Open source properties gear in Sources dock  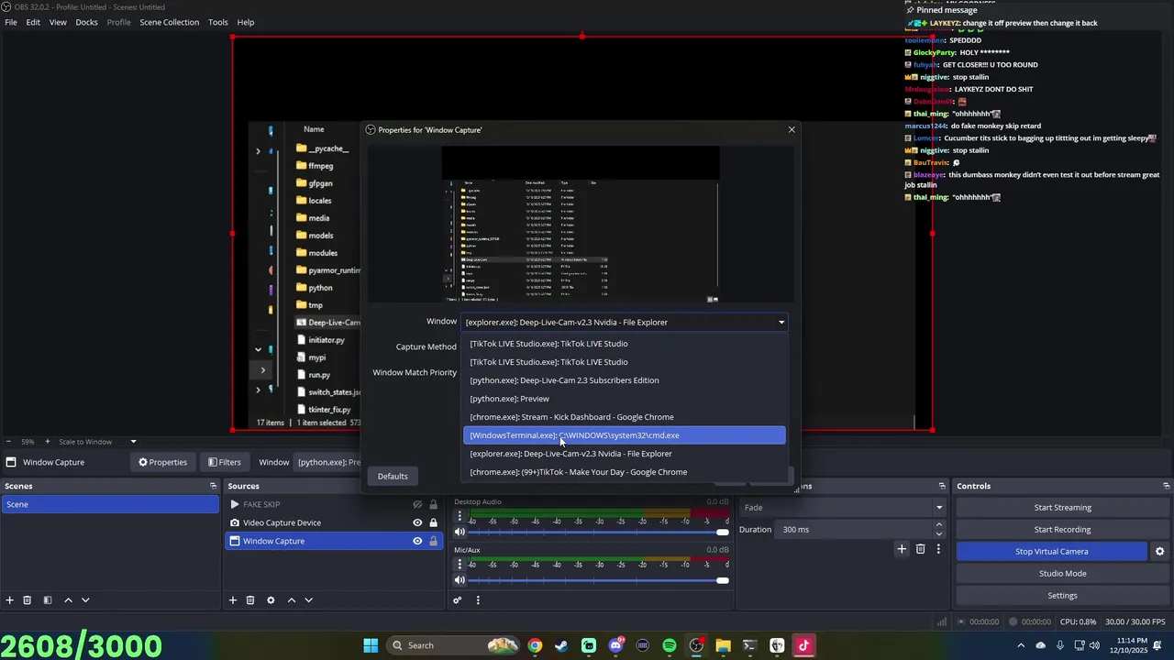[x=271, y=600]
